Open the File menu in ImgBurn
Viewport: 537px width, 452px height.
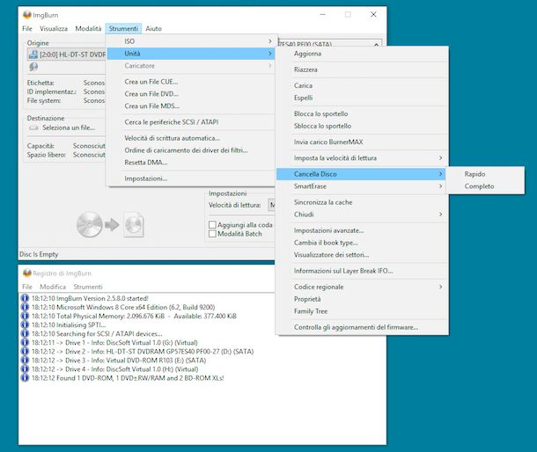pyautogui.click(x=27, y=29)
